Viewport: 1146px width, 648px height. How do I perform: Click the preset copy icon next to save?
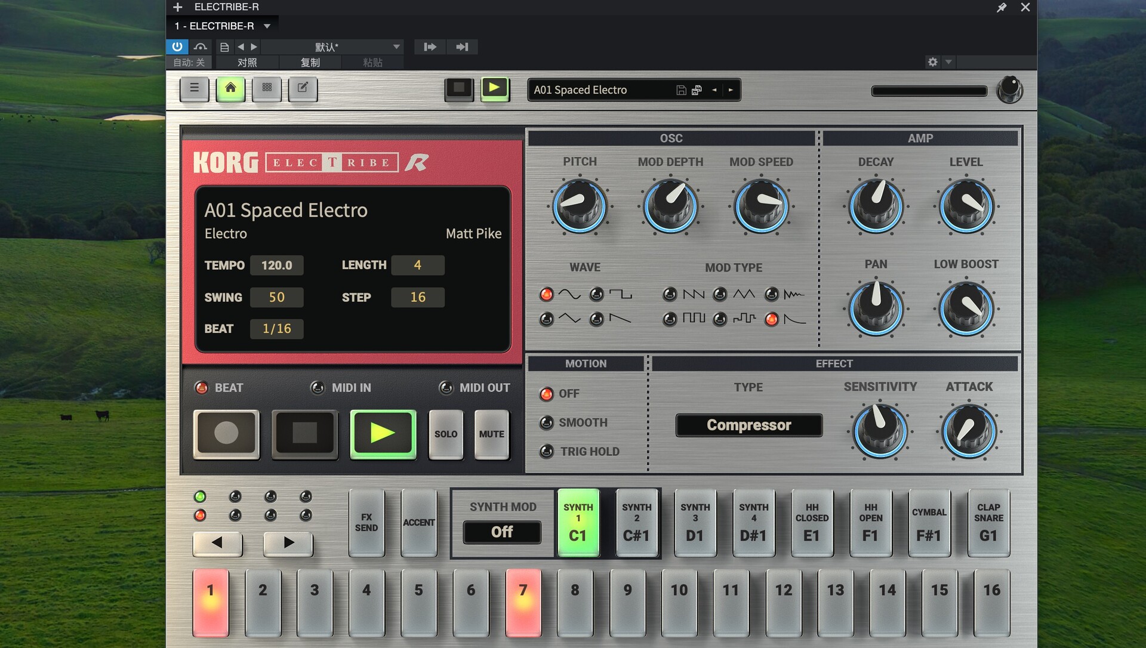(697, 90)
